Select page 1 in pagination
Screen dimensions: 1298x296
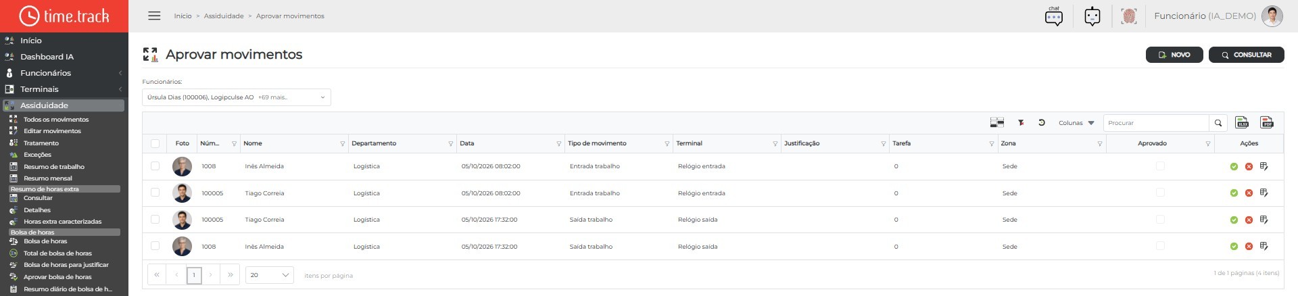coord(193,275)
